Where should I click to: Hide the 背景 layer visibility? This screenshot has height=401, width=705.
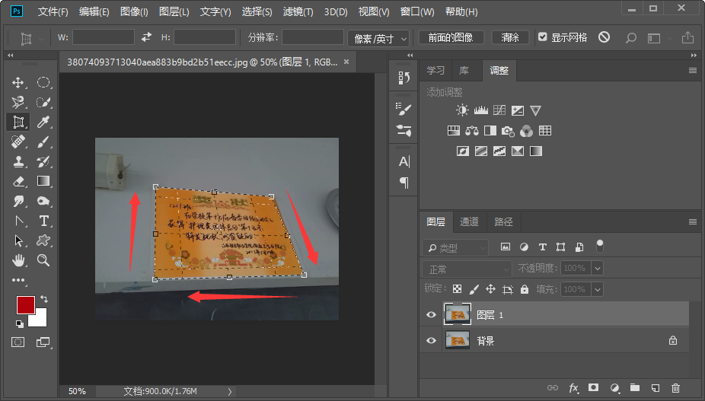(431, 340)
